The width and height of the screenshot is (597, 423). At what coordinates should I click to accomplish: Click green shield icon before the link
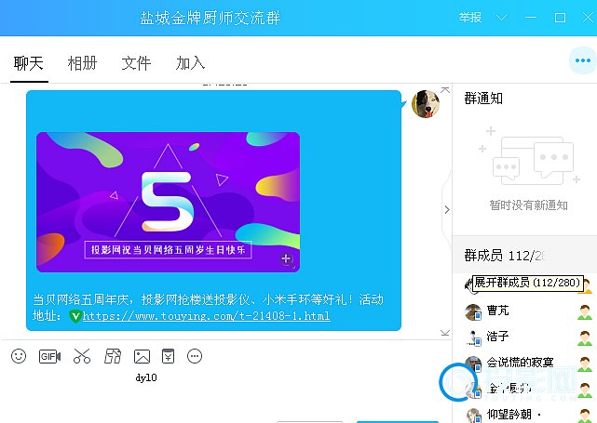[75, 316]
